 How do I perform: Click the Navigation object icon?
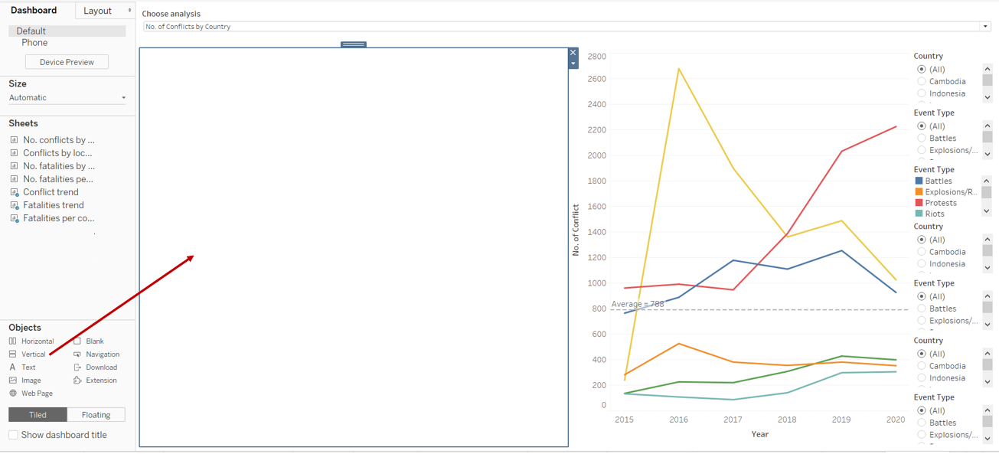click(x=77, y=354)
